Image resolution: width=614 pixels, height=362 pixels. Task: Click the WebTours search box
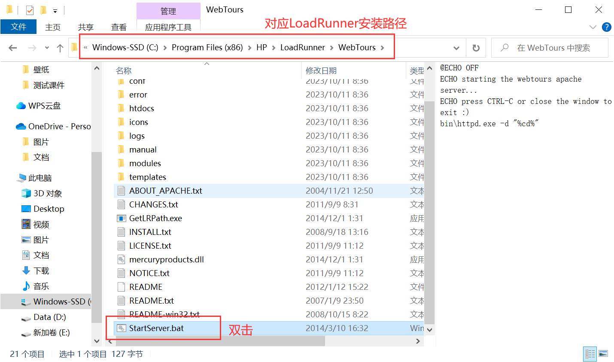pyautogui.click(x=550, y=48)
